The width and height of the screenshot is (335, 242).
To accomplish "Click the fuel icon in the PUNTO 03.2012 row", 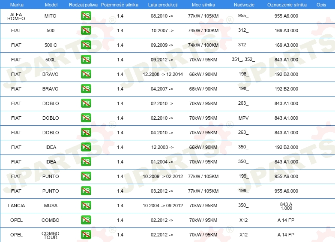I will tap(86, 191).
